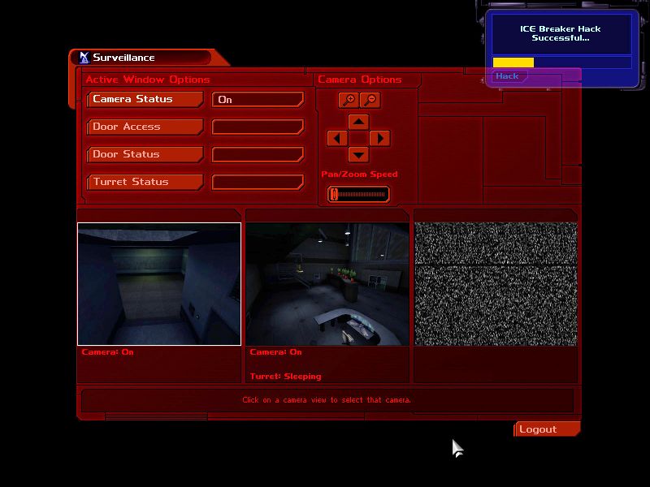
Task: Pan the camera right with the right arrow
Action: [379, 138]
